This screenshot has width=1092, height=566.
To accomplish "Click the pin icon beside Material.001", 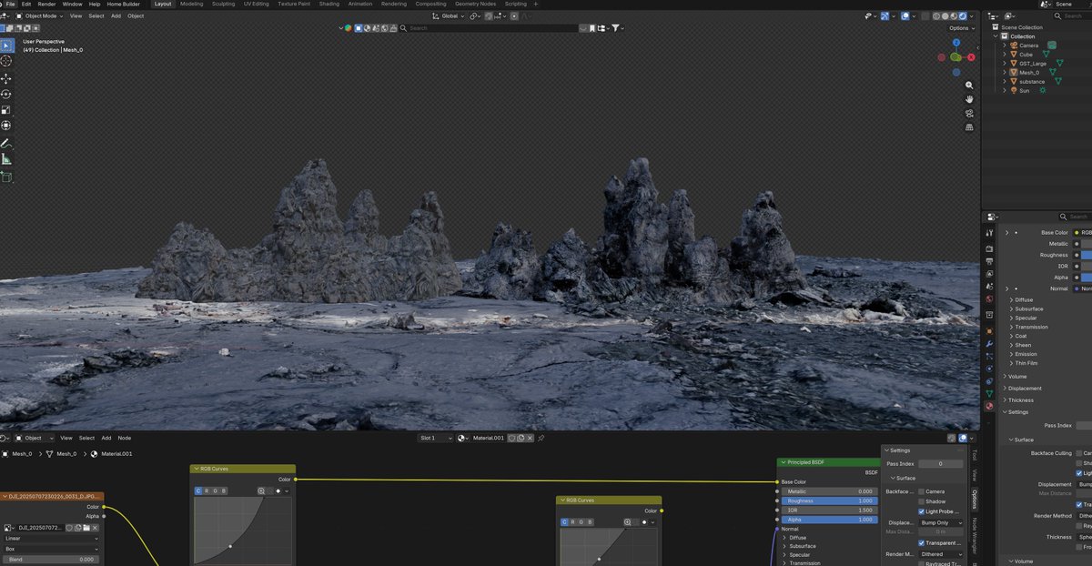I will pyautogui.click(x=541, y=438).
